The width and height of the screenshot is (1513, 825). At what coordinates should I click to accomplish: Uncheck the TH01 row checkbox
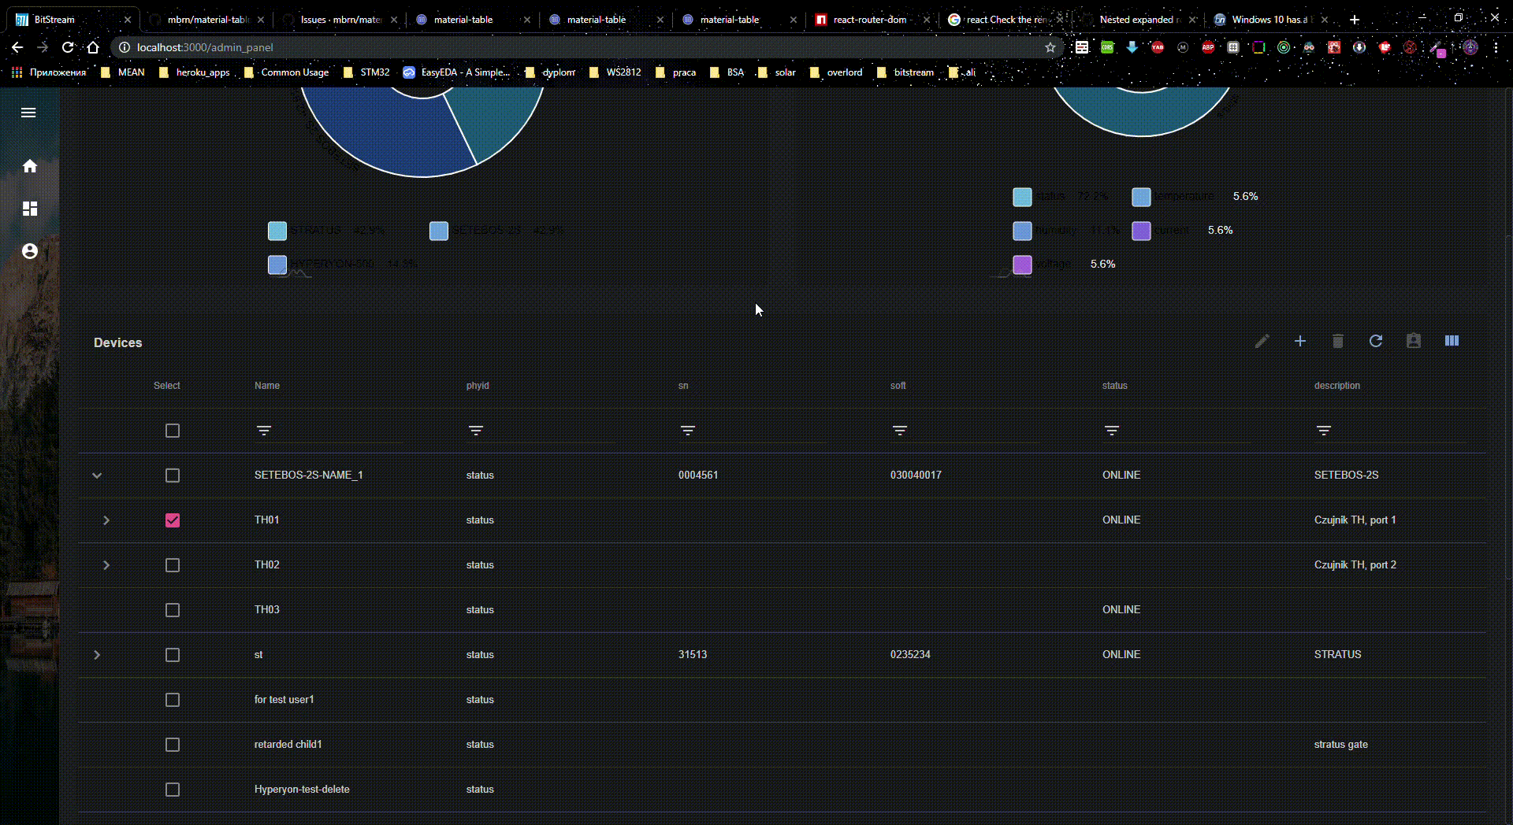[x=173, y=520]
